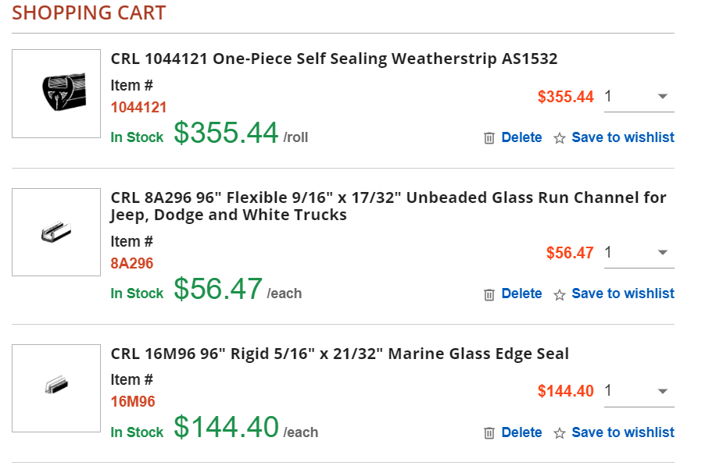Image resolution: width=705 pixels, height=473 pixels.
Task: Open quantity dropdown for $355.44 weatherstrip
Action: coord(639,97)
